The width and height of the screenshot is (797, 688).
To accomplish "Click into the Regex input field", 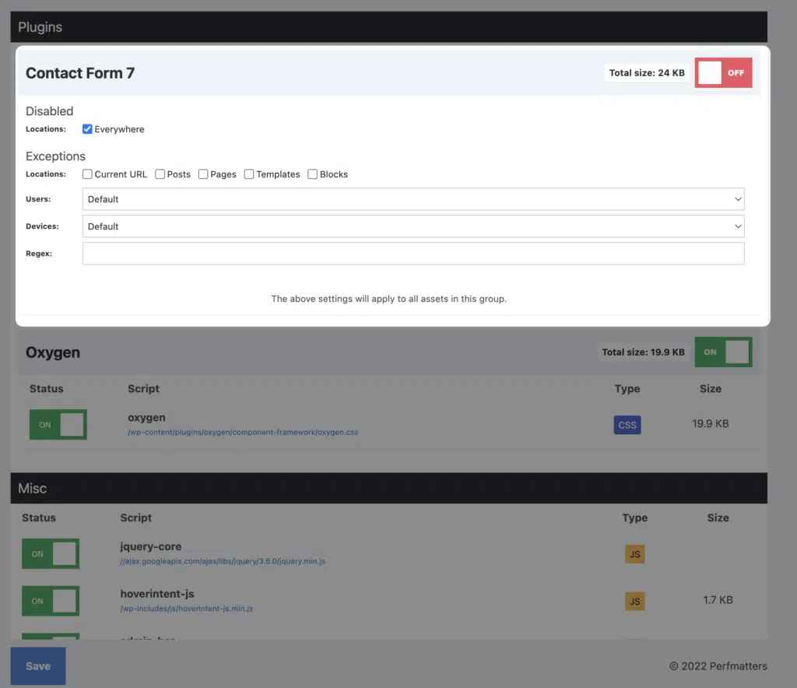I will pyautogui.click(x=413, y=254).
